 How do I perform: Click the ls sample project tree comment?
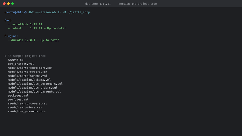tap(25, 56)
